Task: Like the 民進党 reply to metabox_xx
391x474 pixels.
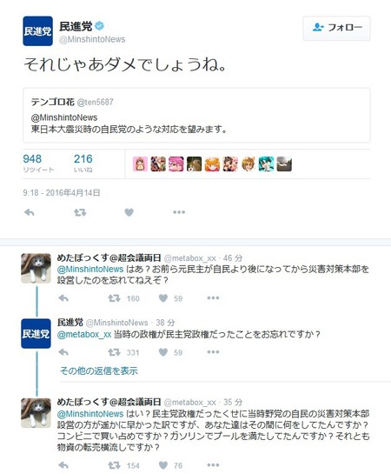Action: [x=163, y=352]
